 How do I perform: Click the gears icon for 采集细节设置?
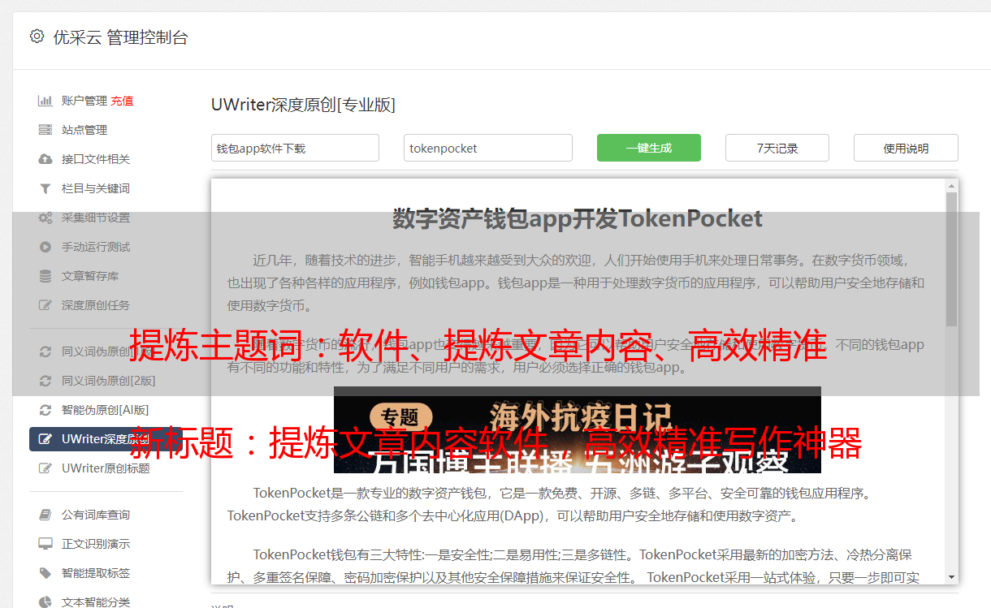tap(45, 218)
